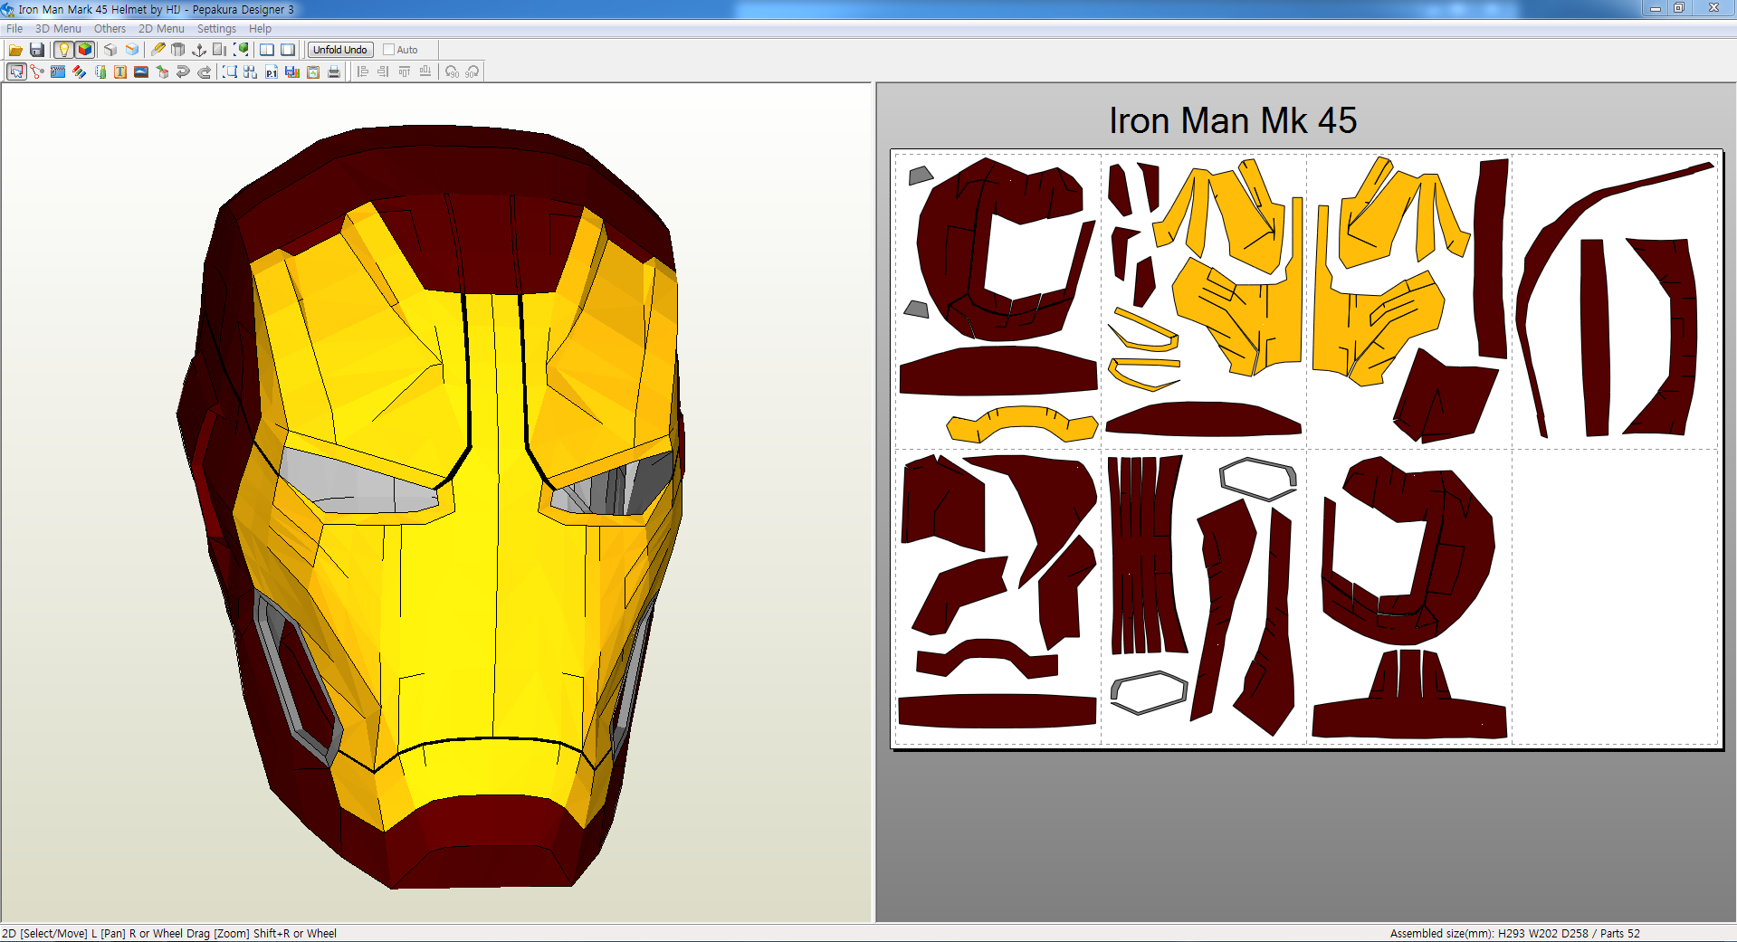
Task: Click the align bottom icon
Action: click(425, 71)
